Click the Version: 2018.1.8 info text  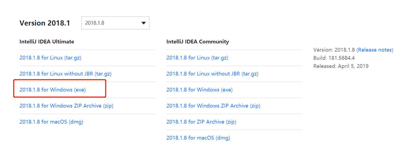point(334,50)
